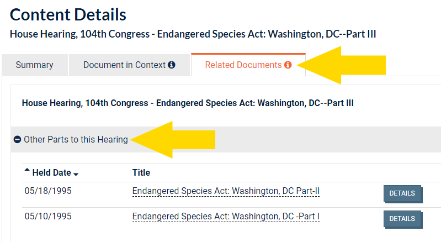Sort by Held Date descending arrow
Screen dimensions: 441x242
point(76,175)
